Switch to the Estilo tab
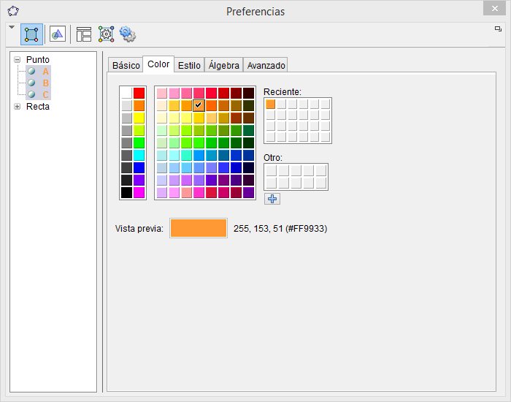This screenshot has width=511, height=402. (x=189, y=65)
